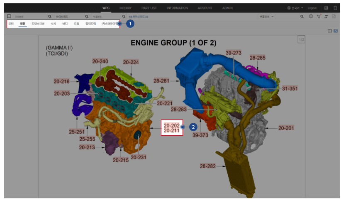Open the INFORMATION menu
The image size is (341, 200).
click(177, 8)
